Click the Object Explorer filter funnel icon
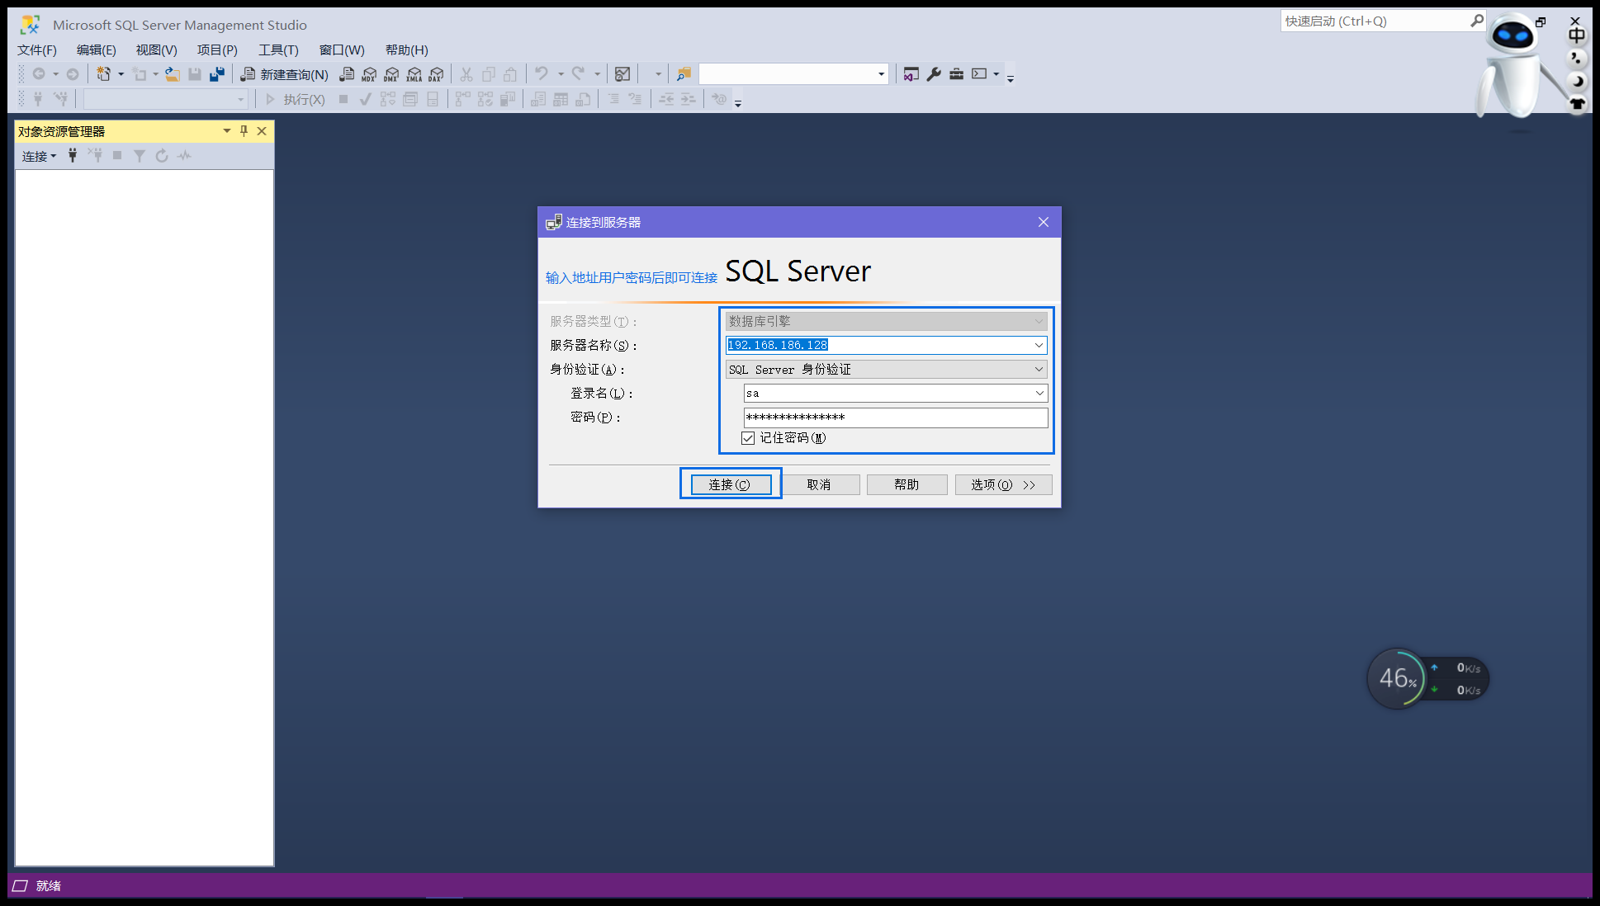The width and height of the screenshot is (1600, 906). tap(140, 155)
